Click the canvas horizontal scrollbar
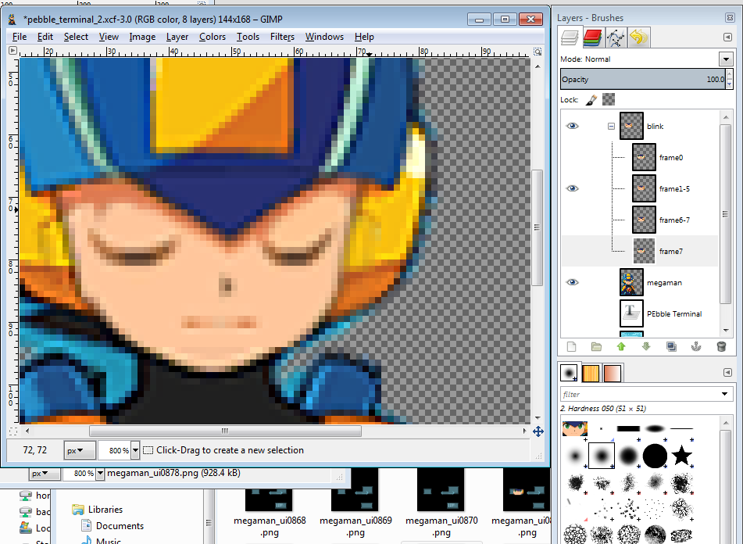The height and width of the screenshot is (544, 743). (225, 431)
